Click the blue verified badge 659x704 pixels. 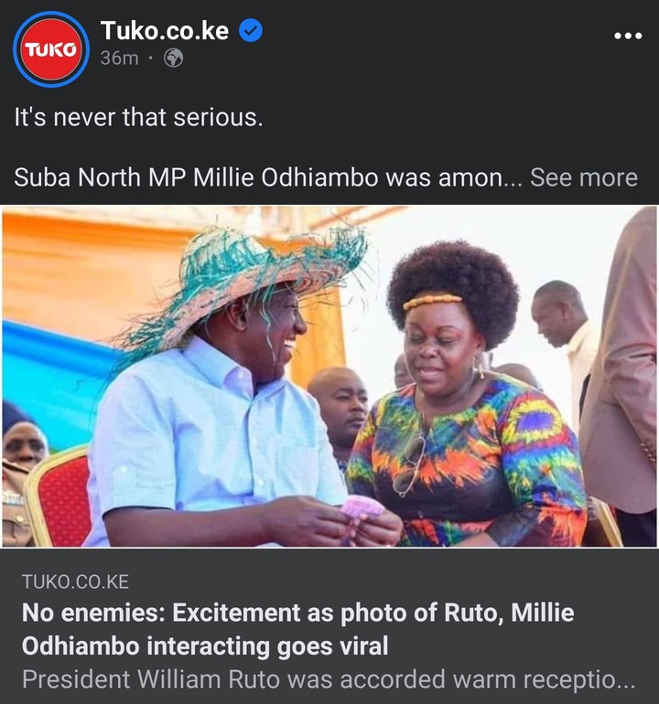coord(251,31)
